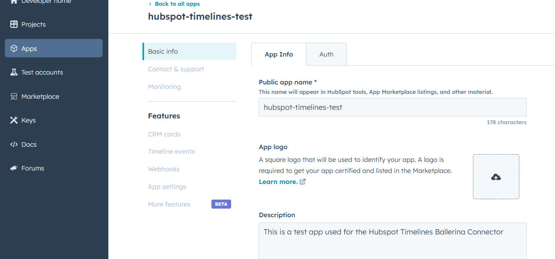
Task: Click the Developer home house icon
Action: (14, 1)
